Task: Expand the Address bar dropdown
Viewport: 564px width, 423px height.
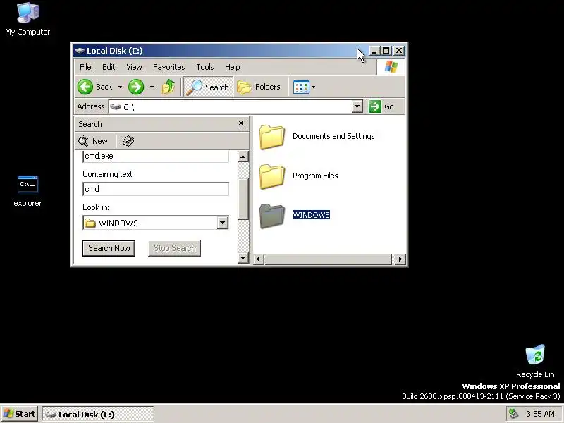Action: coord(357,106)
